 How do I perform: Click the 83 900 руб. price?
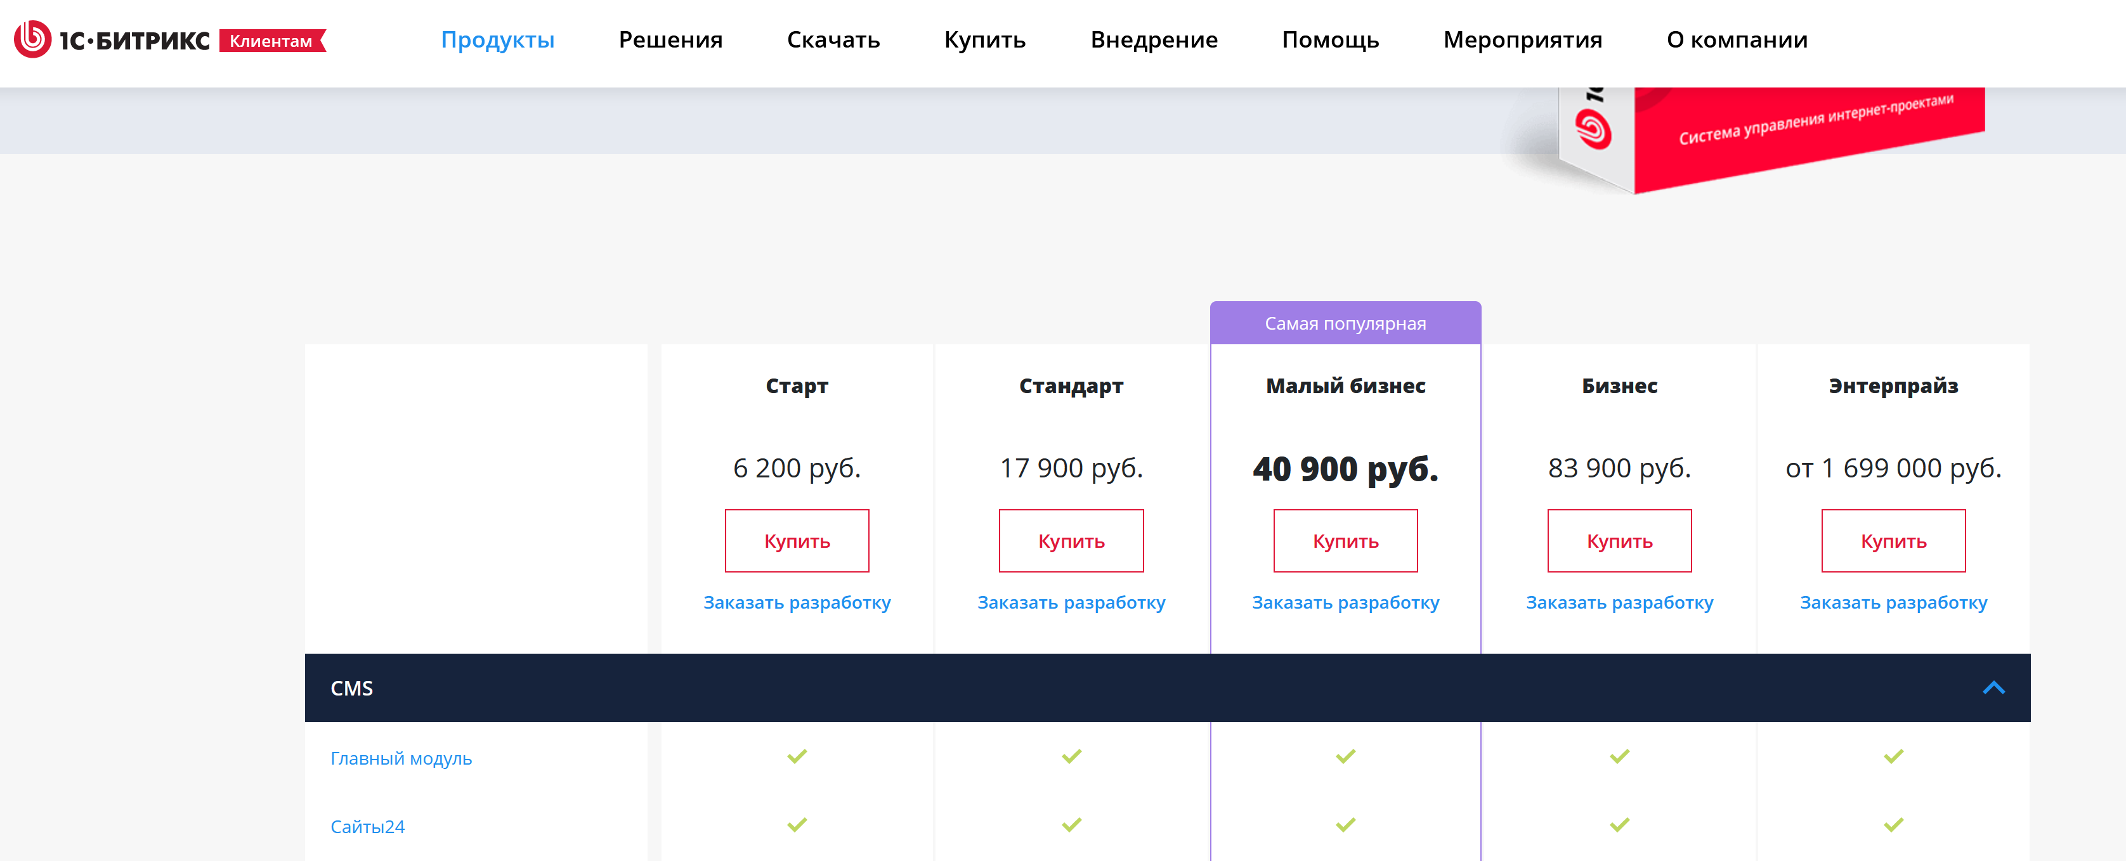[x=1620, y=469]
